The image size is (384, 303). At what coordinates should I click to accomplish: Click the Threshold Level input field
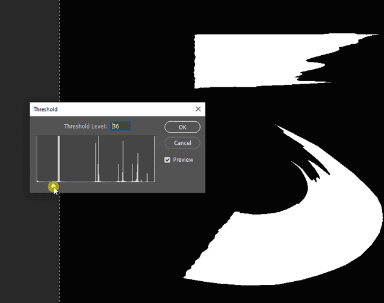click(x=120, y=126)
